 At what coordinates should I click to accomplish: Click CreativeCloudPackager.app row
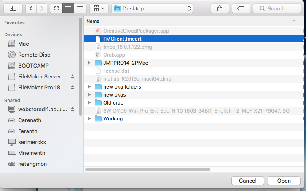(x=194, y=31)
